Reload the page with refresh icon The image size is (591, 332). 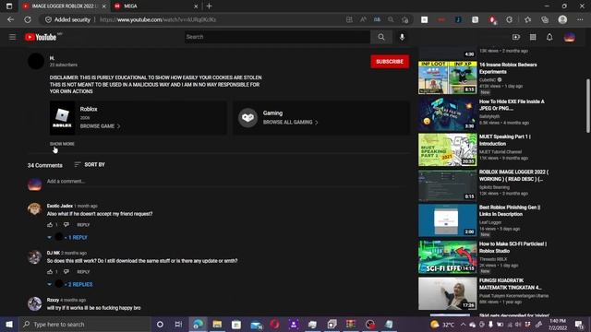point(28,19)
